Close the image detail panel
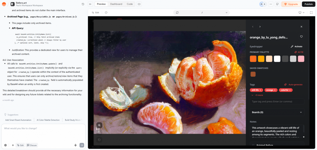This screenshot has width=317, height=150. point(301,27)
